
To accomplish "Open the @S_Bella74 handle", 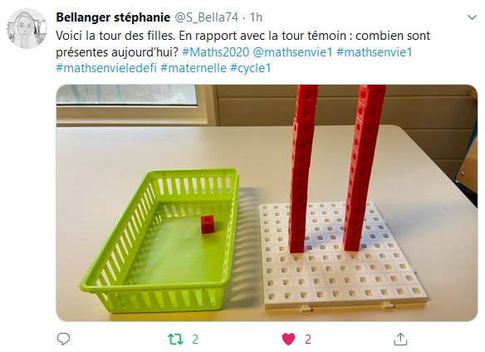I will [207, 17].
